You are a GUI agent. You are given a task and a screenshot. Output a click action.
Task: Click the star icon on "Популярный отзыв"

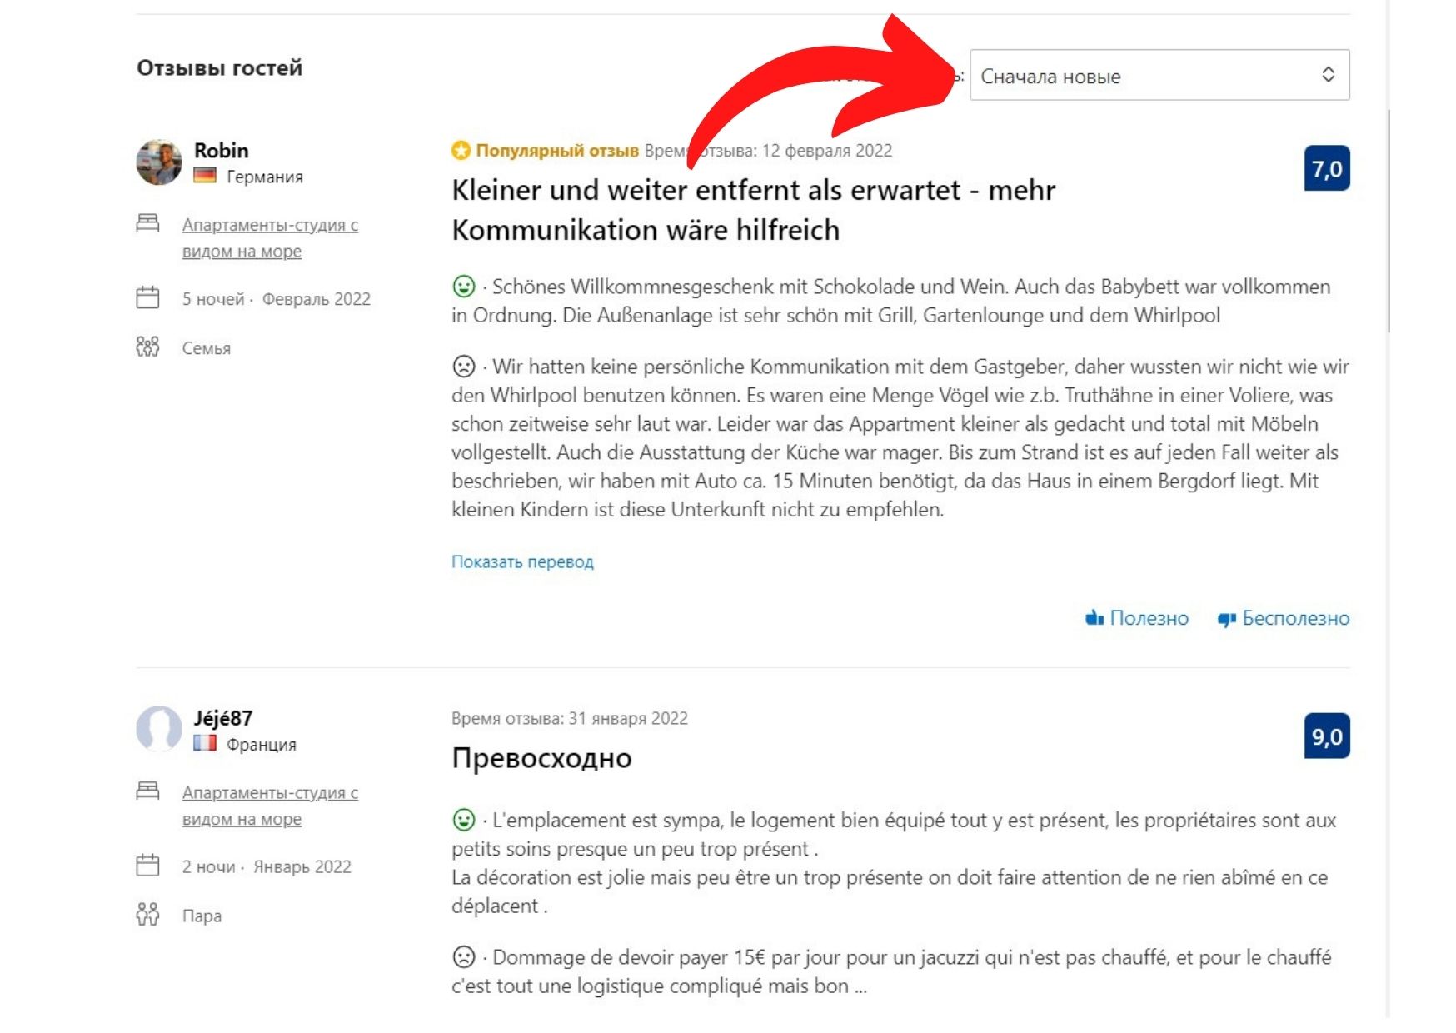(460, 151)
